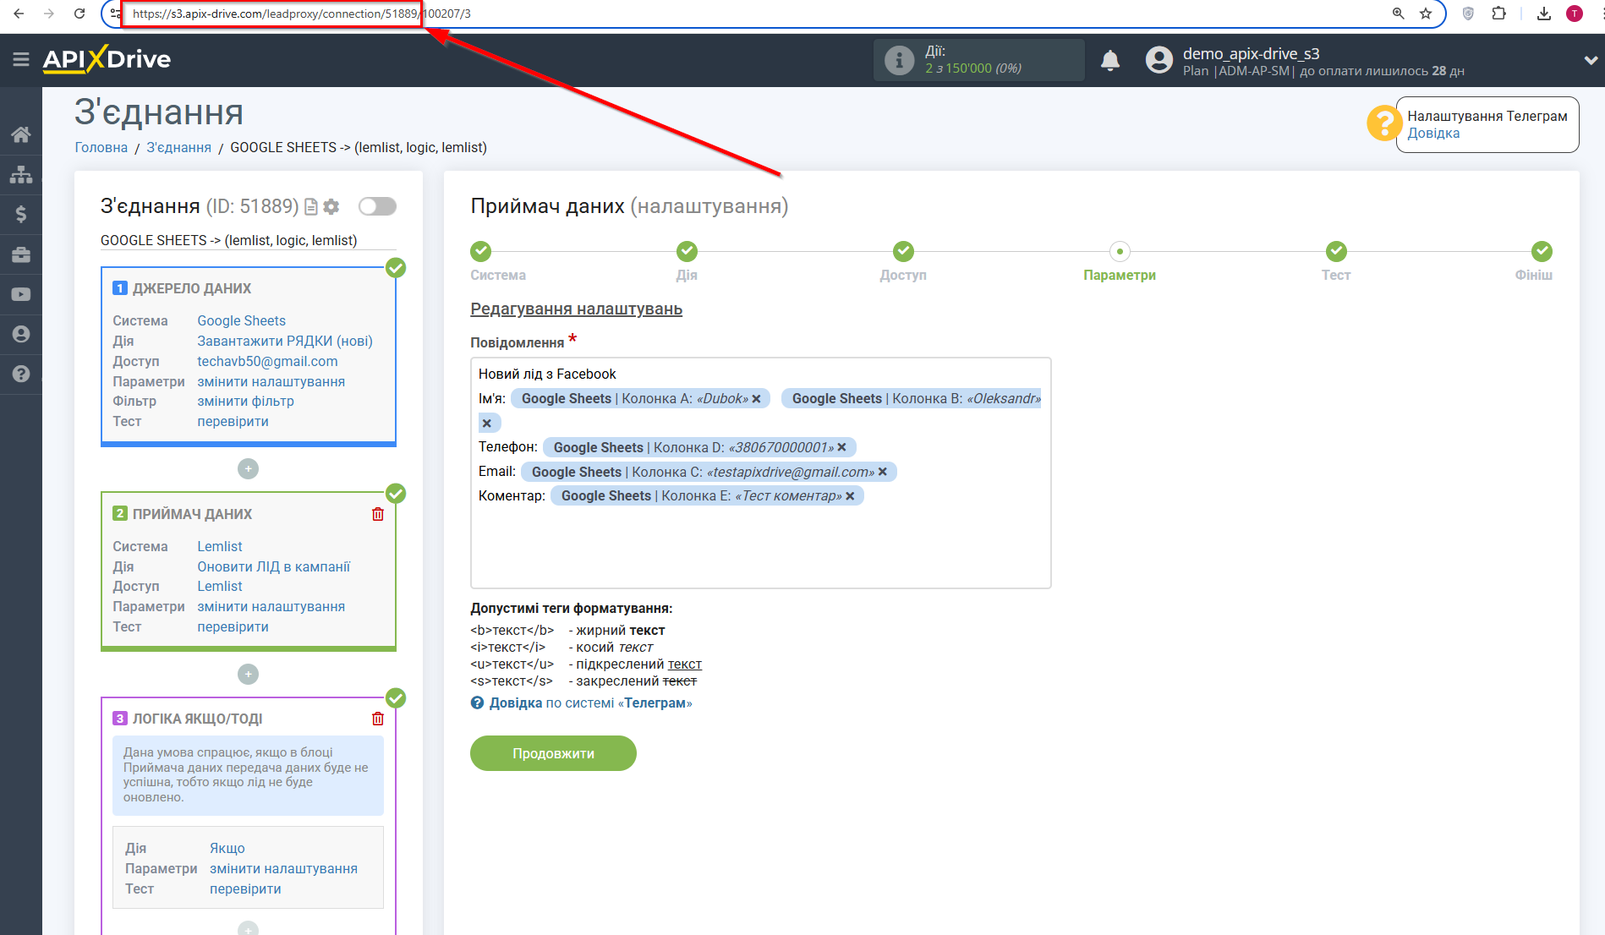Screen dimensions: 1605x935
Task: Click the actions info icon
Action: 899,60
